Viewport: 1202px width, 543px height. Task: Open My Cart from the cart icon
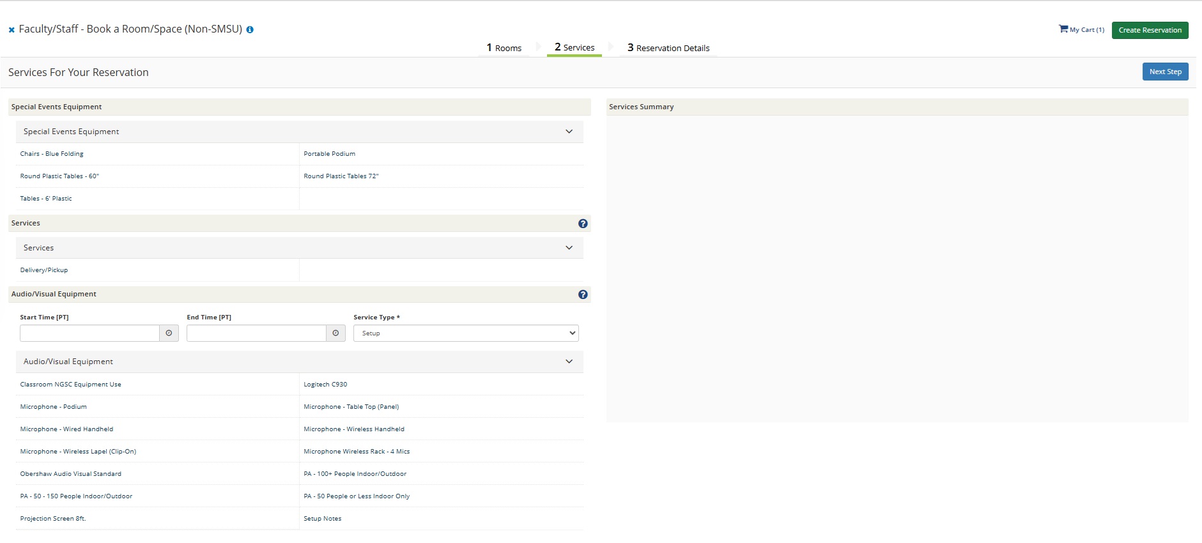point(1081,29)
